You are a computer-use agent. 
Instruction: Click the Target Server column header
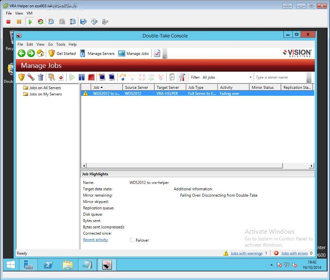170,87
